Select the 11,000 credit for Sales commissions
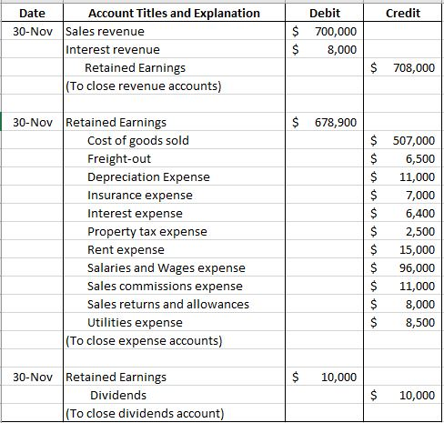 403,286
